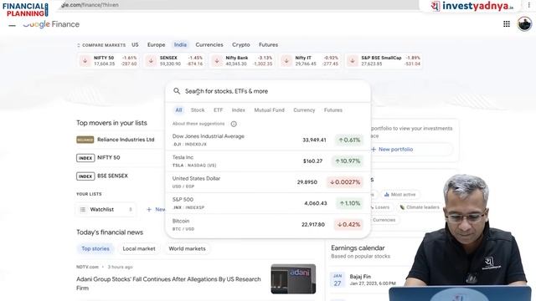Open United States Dollar USD/EGP suggestion

pyautogui.click(x=268, y=182)
